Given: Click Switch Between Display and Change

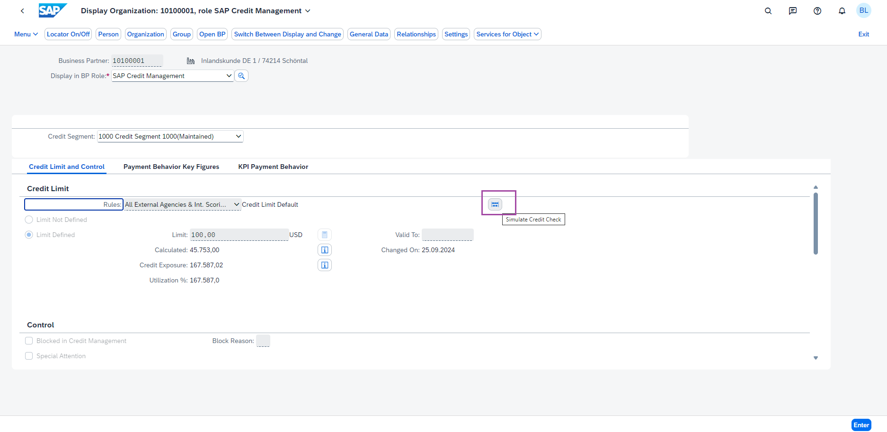Looking at the screenshot, I should click(x=288, y=34).
